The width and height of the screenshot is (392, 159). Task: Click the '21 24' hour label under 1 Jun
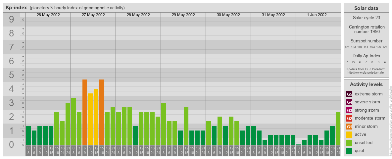point(338,150)
